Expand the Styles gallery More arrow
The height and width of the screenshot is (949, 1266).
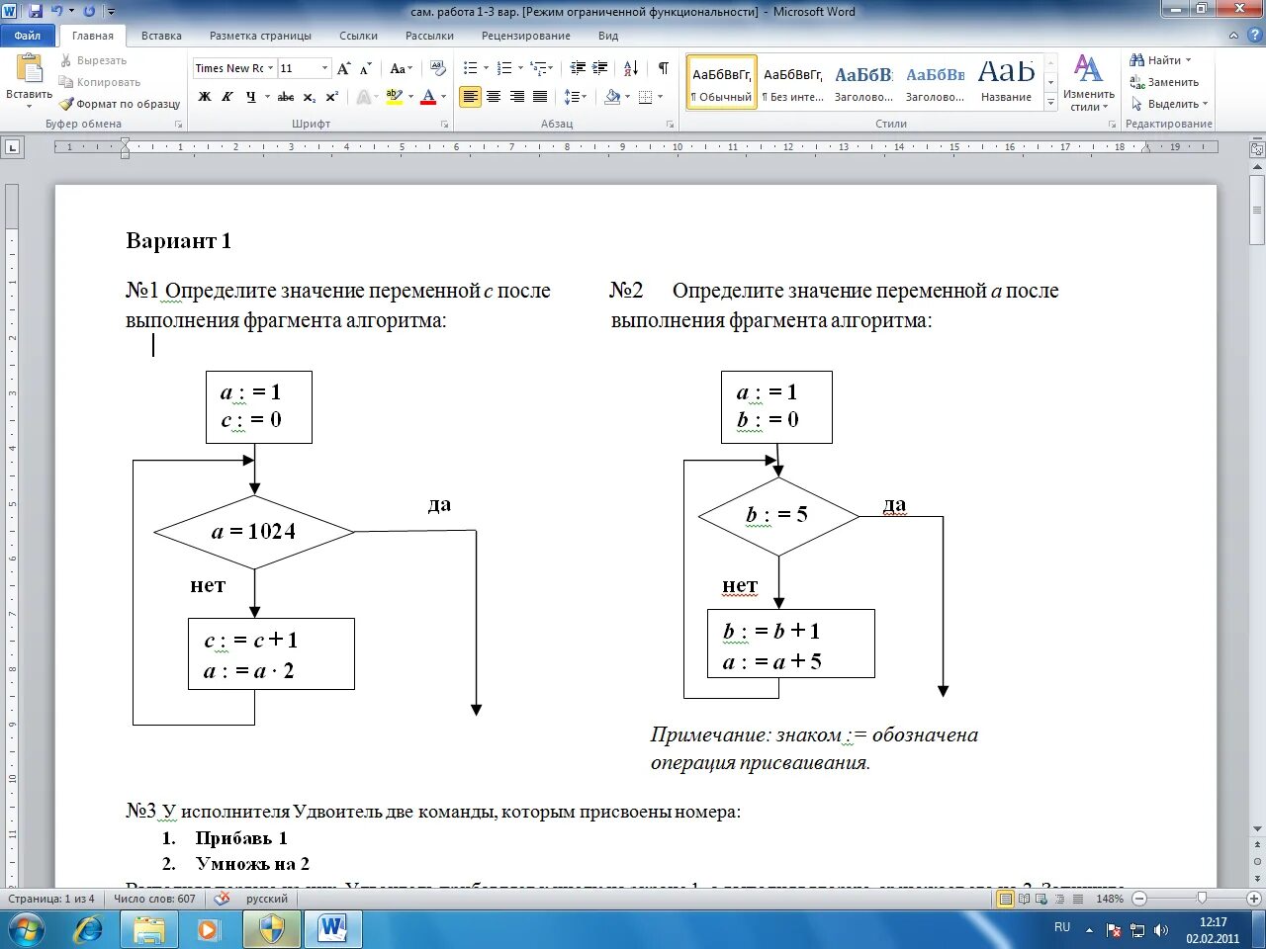pyautogui.click(x=1050, y=102)
